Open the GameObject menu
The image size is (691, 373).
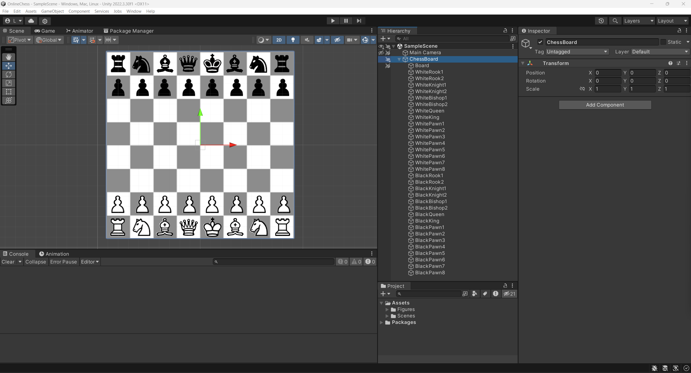point(52,11)
